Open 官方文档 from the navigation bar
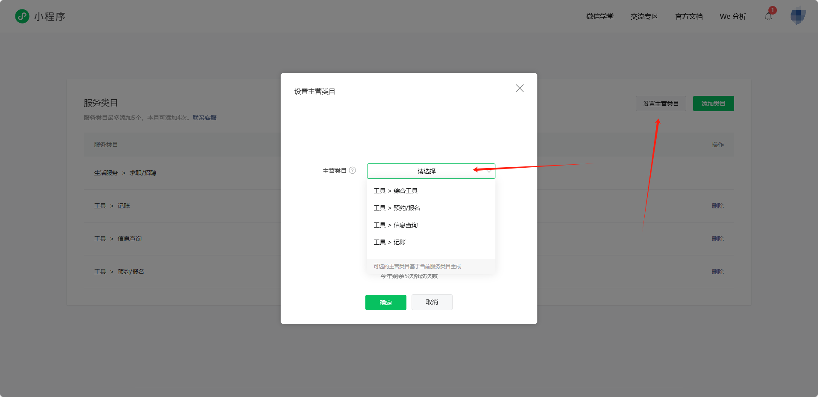The width and height of the screenshot is (818, 397). 689,16
